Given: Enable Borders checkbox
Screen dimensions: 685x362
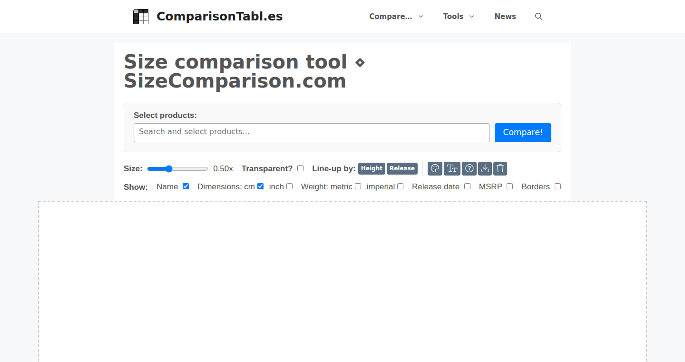Looking at the screenshot, I should pos(558,186).
